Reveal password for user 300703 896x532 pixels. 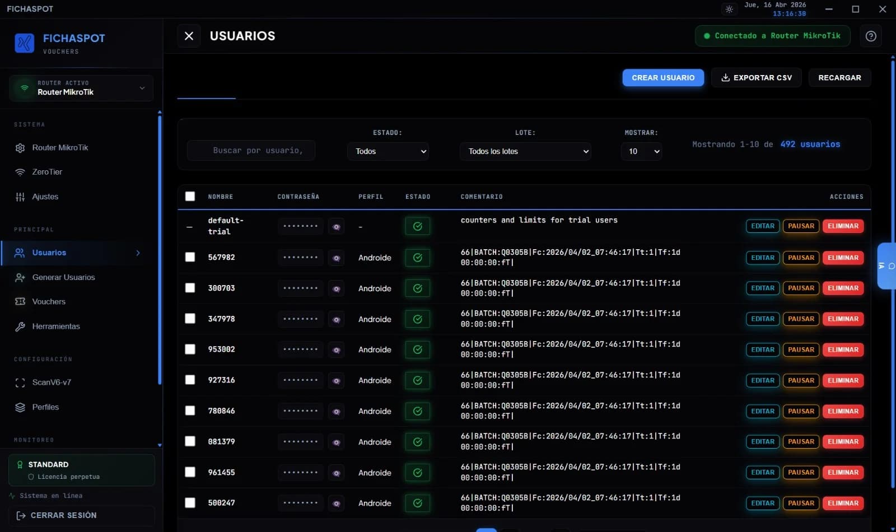click(x=336, y=289)
